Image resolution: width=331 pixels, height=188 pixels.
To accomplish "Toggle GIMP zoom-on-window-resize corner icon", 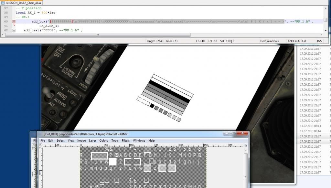I will (x=246, y=145).
